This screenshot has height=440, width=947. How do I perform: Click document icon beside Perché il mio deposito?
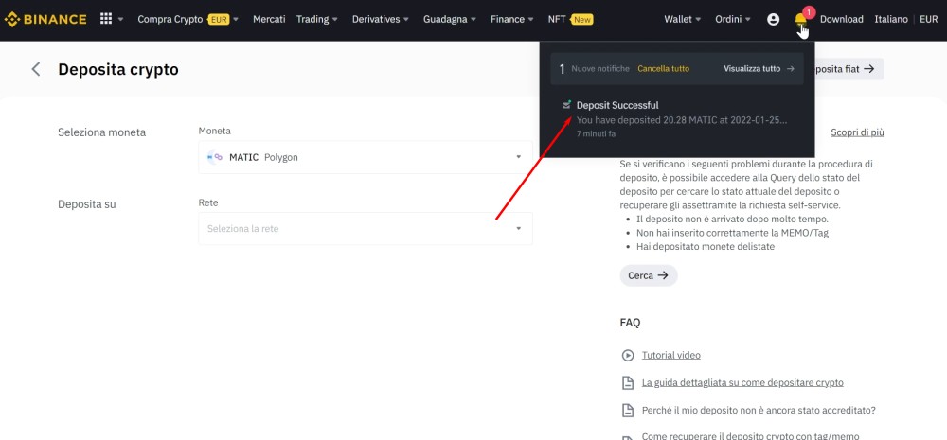[x=628, y=411]
